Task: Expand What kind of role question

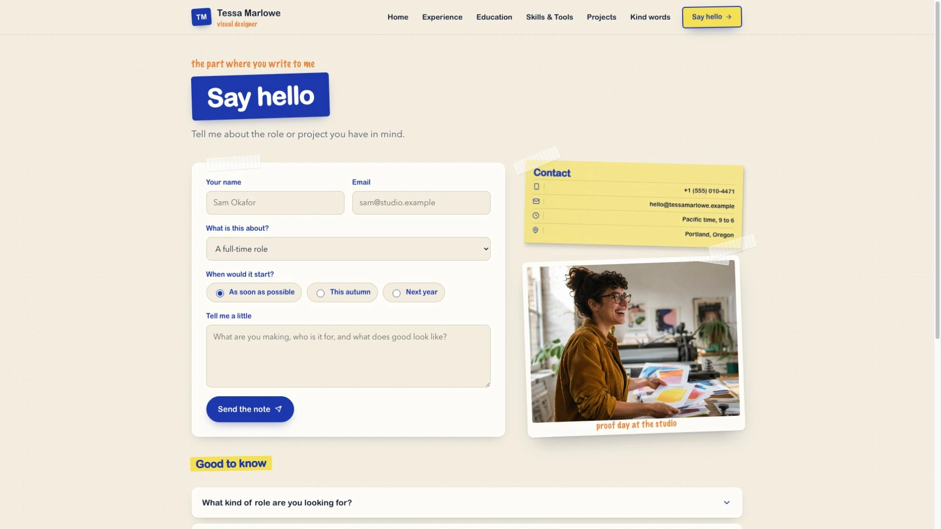Action: (x=467, y=502)
